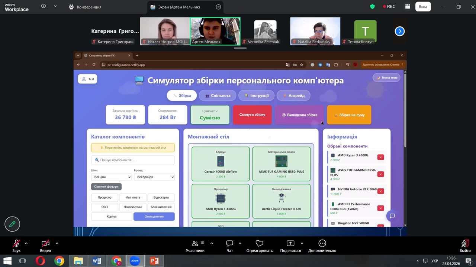Screen dimensions: 476x267
Task: Expand audio options arrow next to Звук
Action: click(26, 243)
